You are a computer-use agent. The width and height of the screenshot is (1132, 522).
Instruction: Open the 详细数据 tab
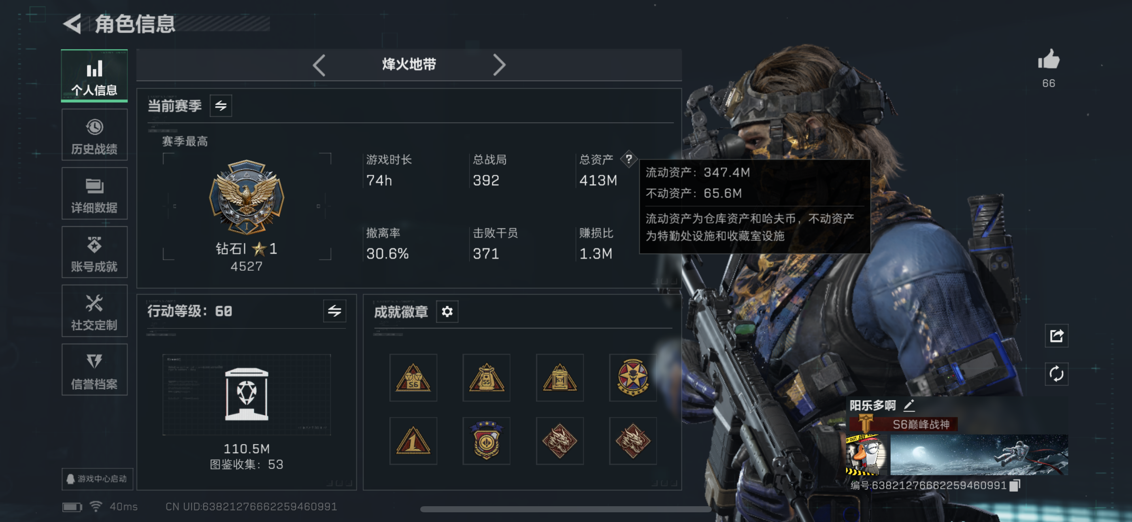(x=94, y=193)
